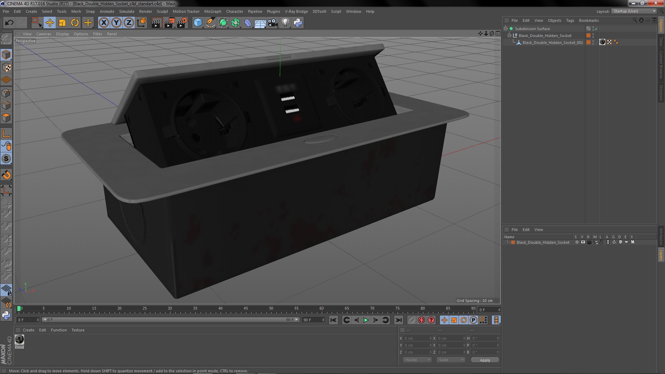Select the Dout material thumbnail
The image size is (665, 374).
(x=19, y=339)
